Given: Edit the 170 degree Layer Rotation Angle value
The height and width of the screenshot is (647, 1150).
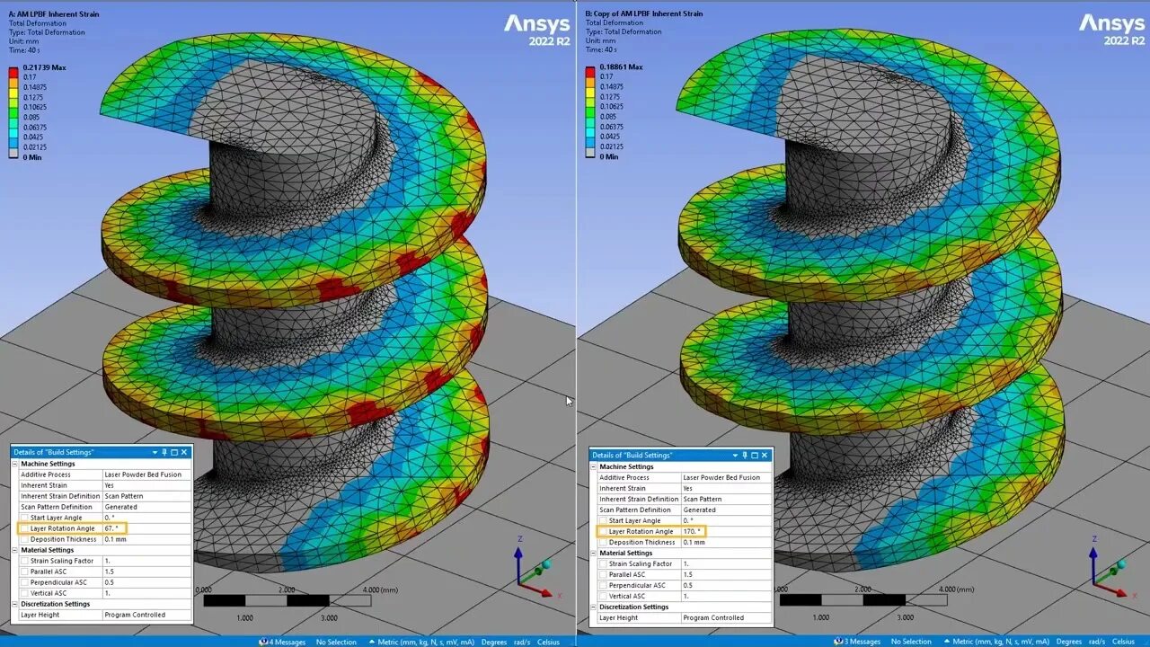Looking at the screenshot, I should point(725,531).
